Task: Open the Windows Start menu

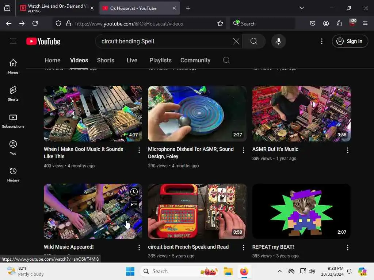Action: coord(130,271)
